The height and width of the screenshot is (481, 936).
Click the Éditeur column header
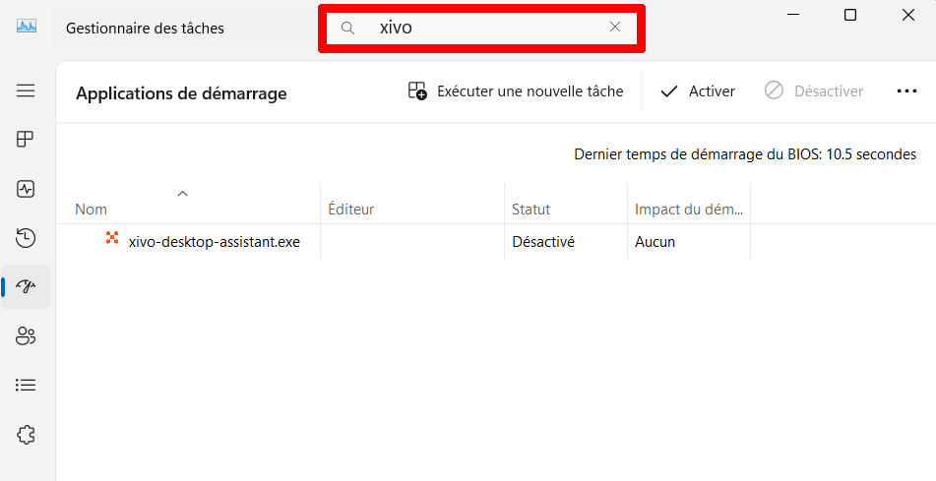pyautogui.click(x=351, y=210)
